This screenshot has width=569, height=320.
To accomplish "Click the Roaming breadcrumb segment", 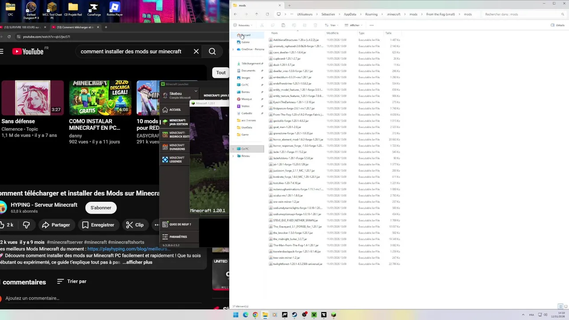I will coord(371,14).
